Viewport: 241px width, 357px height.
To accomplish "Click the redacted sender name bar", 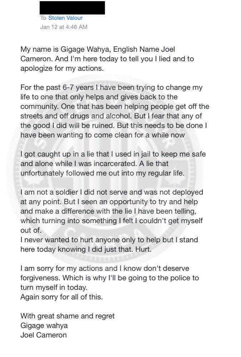I will click(x=72, y=8).
